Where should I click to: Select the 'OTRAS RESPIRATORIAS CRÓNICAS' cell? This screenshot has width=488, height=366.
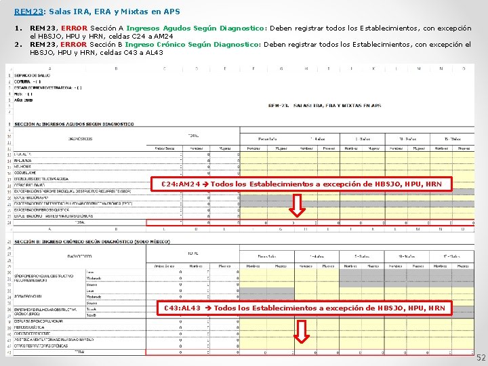(41, 346)
